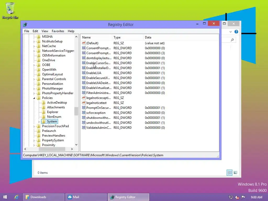
Task: Click the FilterAdministra... value icon
Action: pos(83,93)
